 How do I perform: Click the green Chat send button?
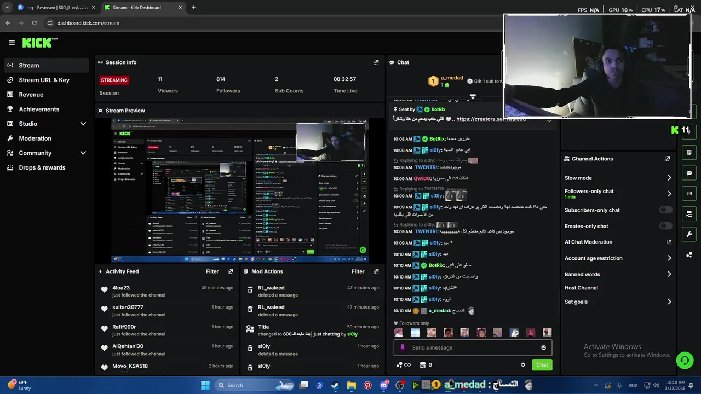tap(542, 365)
